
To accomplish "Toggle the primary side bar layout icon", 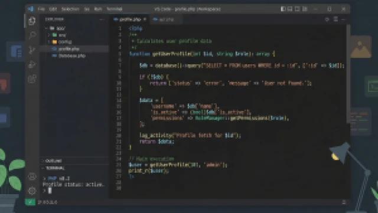I will [283, 9].
